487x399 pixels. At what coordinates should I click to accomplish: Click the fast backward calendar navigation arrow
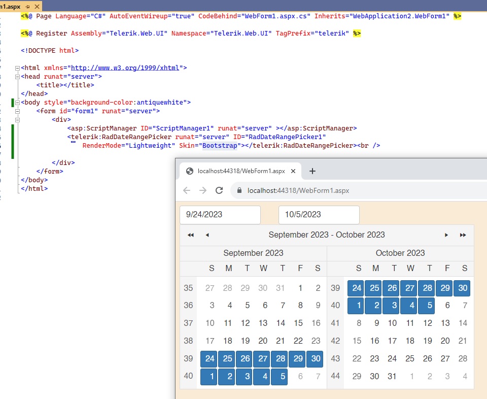[x=191, y=235]
